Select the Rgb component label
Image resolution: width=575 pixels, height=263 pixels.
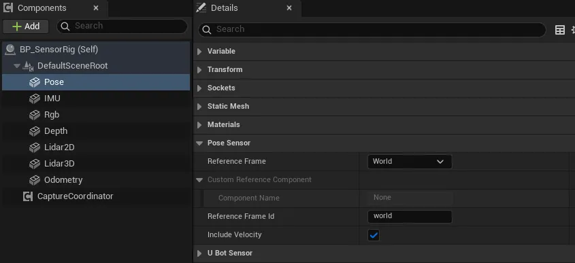[x=52, y=115]
